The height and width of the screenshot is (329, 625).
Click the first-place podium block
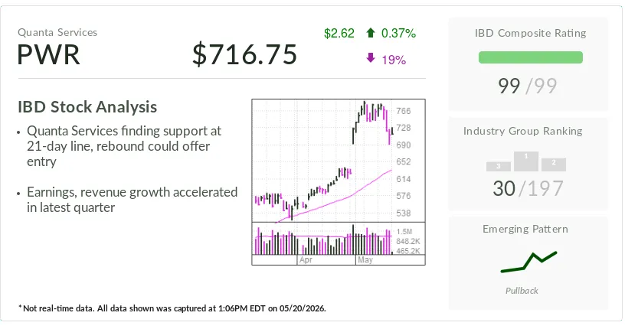[x=526, y=161]
